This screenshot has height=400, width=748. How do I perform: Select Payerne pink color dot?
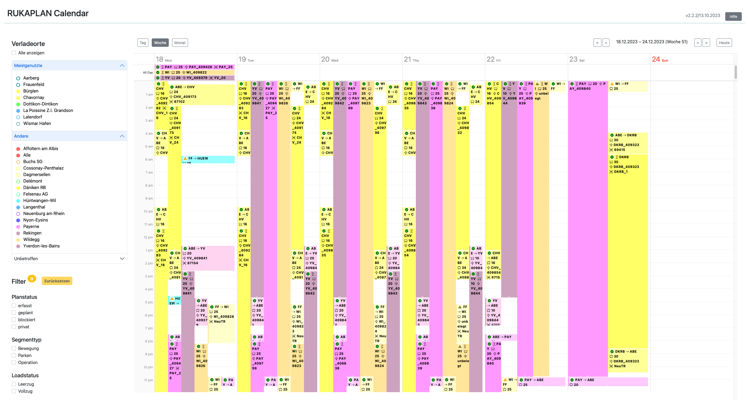(x=18, y=227)
